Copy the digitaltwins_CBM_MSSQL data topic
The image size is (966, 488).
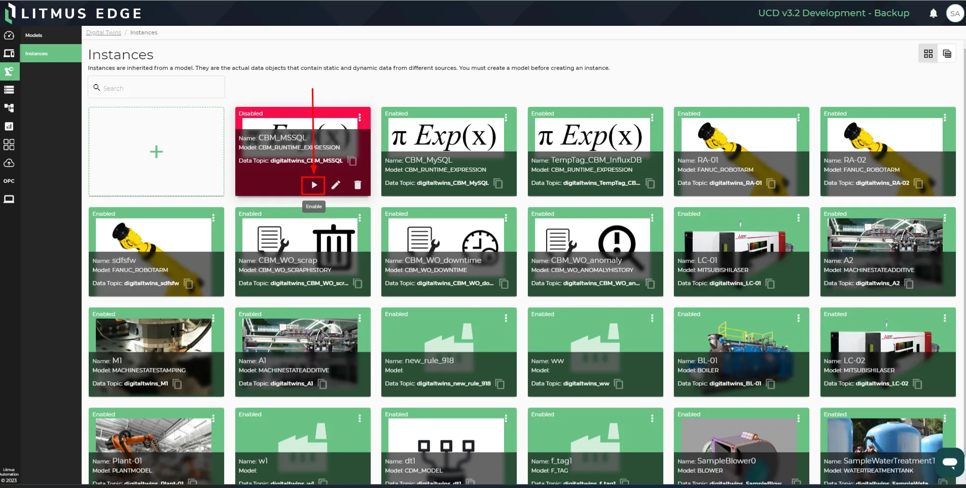[x=352, y=161]
